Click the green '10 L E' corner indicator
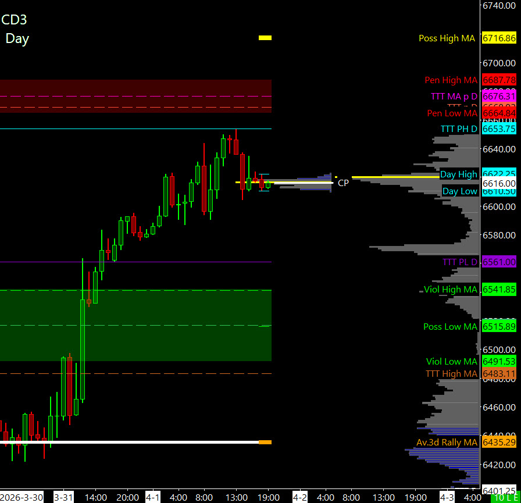The image size is (521, 503). tap(505, 498)
